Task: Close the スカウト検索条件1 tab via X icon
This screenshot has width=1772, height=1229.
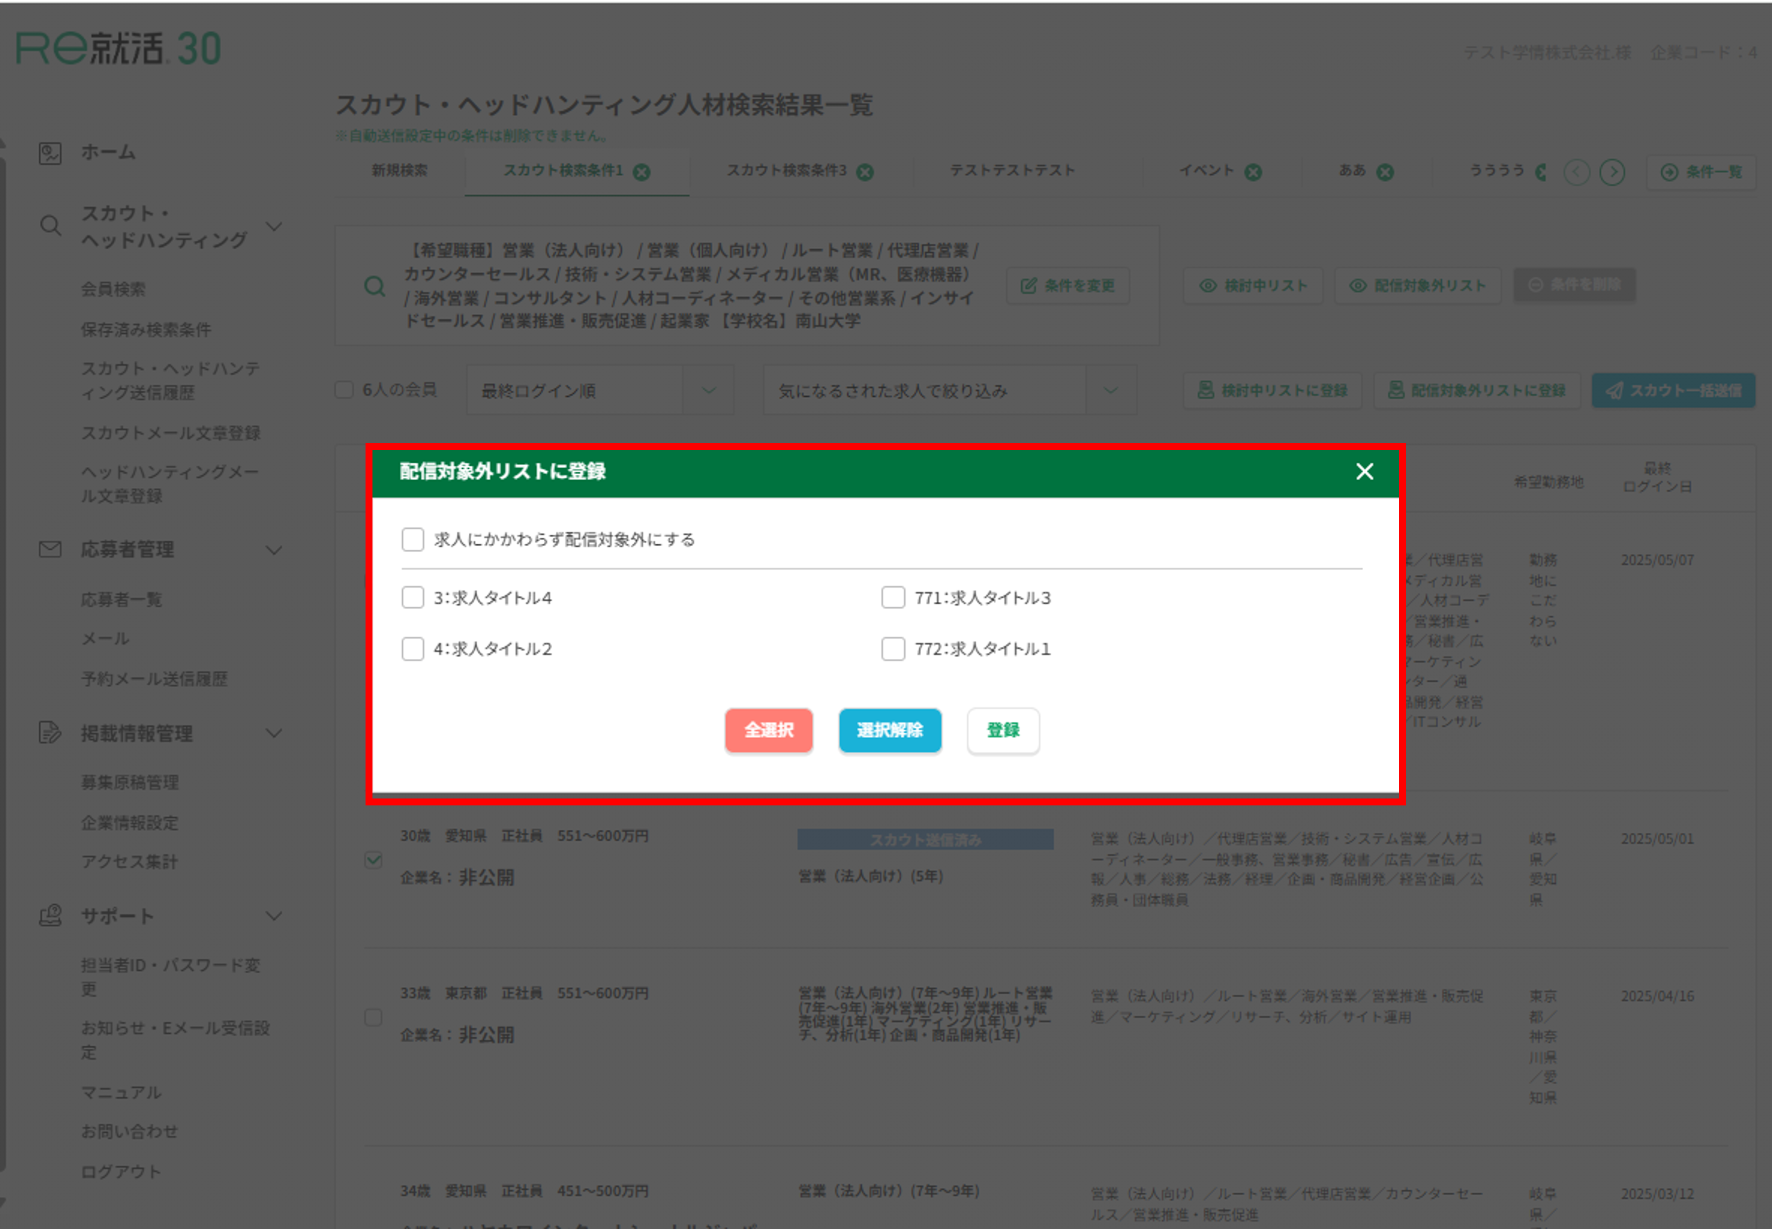Action: tap(642, 172)
